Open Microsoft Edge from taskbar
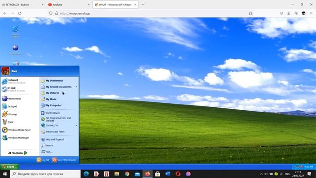Viewport: 316px width, 178px height. tap(86, 174)
